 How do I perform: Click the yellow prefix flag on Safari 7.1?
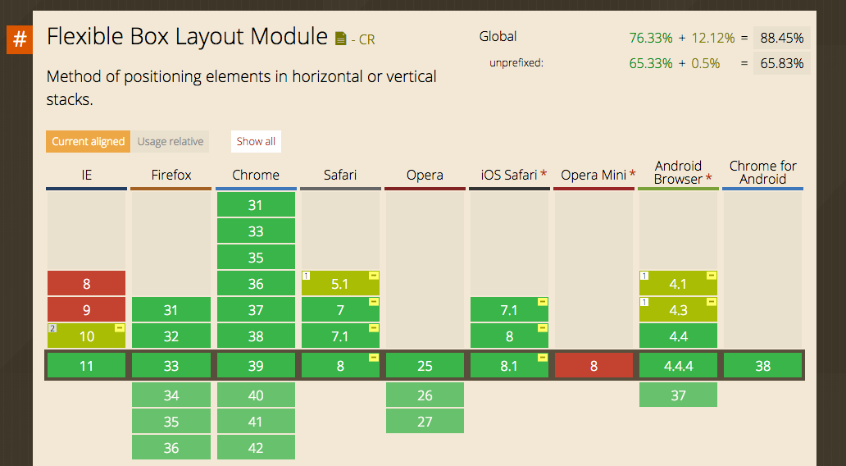373,328
